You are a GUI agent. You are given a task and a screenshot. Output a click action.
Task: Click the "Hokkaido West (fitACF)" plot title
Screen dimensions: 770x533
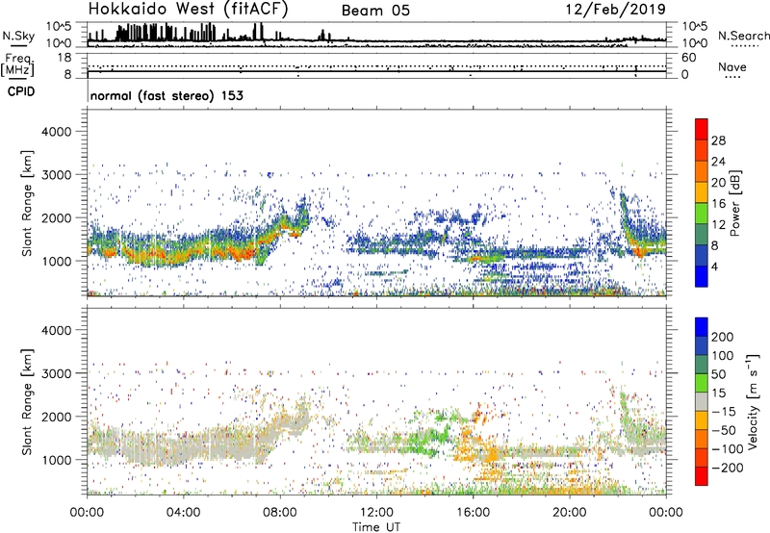click(x=188, y=9)
